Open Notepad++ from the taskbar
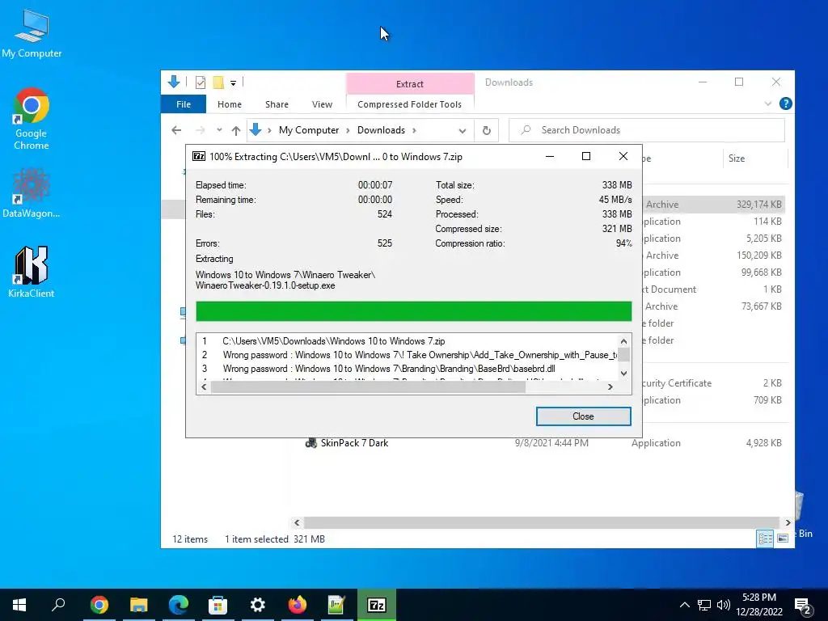828x621 pixels. point(337,605)
